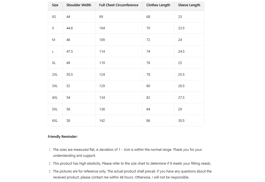Click sleeve length value 27.5
The image size is (265, 182).
[x=181, y=98]
